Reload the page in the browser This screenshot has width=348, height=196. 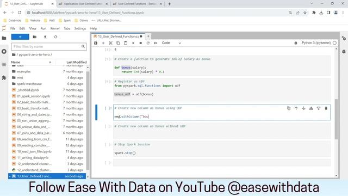[20, 13]
